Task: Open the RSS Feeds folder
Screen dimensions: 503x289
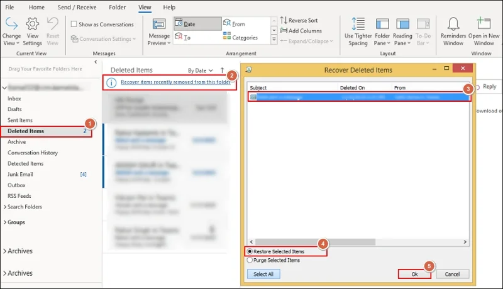Action: point(19,196)
